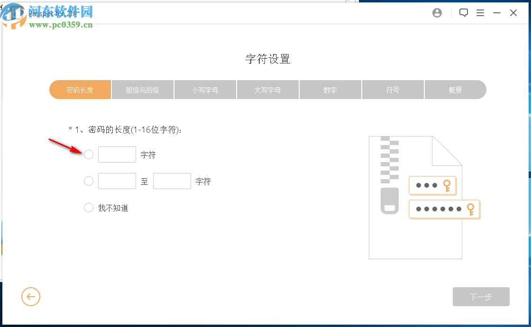531x327 pixels.
Task: Open the 小写字母 settings tab
Action: pos(205,90)
